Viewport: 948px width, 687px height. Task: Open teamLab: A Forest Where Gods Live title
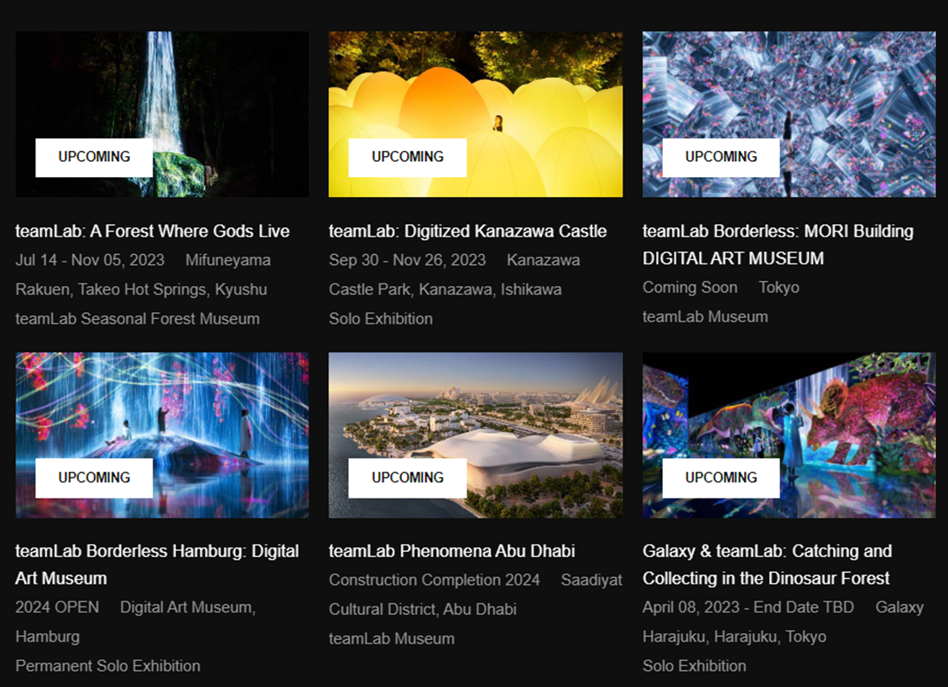click(x=153, y=231)
